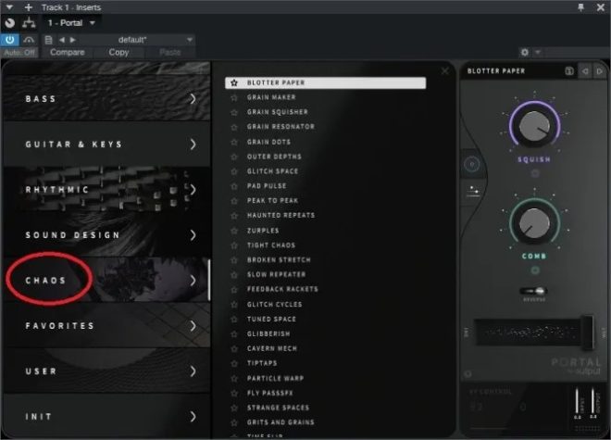The image size is (611, 440).
Task: Select the Chaos preset category
Action: (106, 281)
